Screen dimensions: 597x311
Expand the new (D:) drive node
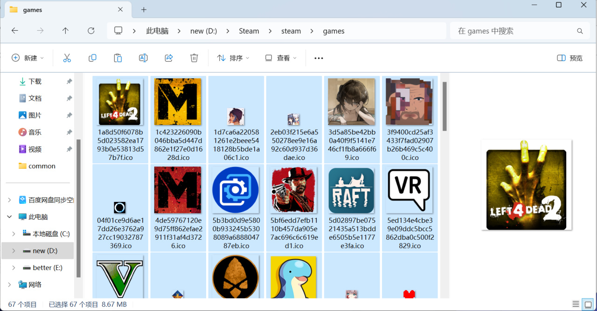tap(14, 251)
